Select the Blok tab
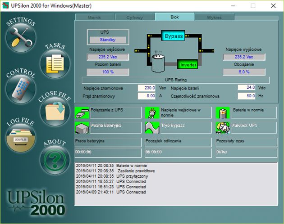 click(174, 17)
